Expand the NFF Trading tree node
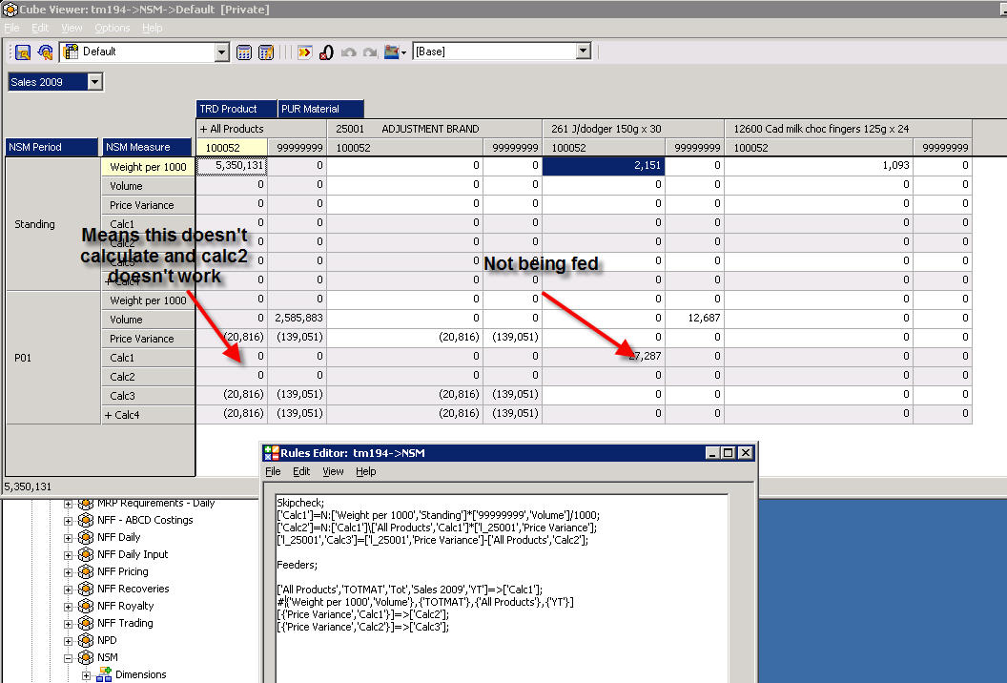Image resolution: width=1007 pixels, height=683 pixels. pos(68,624)
